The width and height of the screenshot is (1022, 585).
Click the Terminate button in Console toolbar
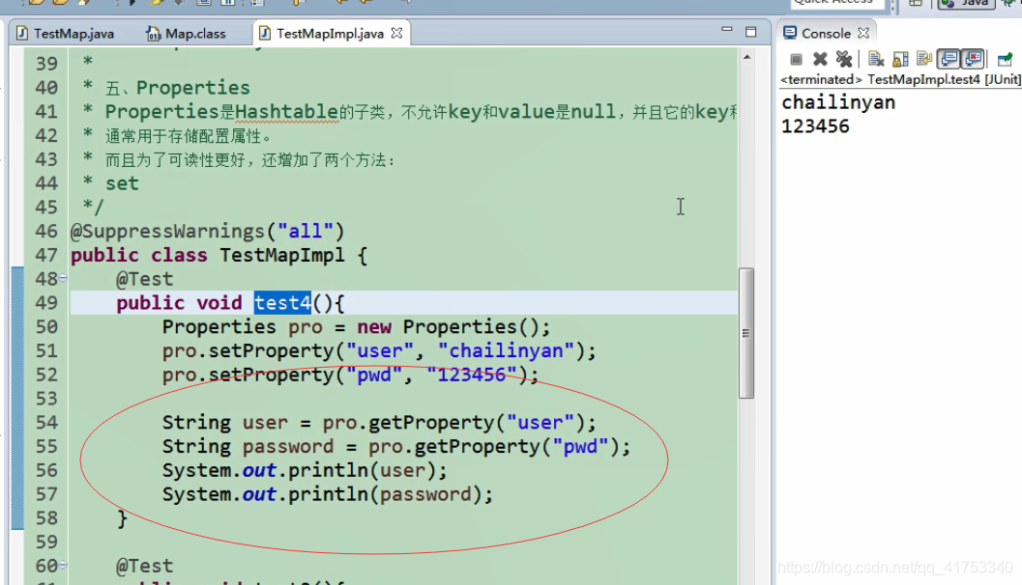pos(796,59)
